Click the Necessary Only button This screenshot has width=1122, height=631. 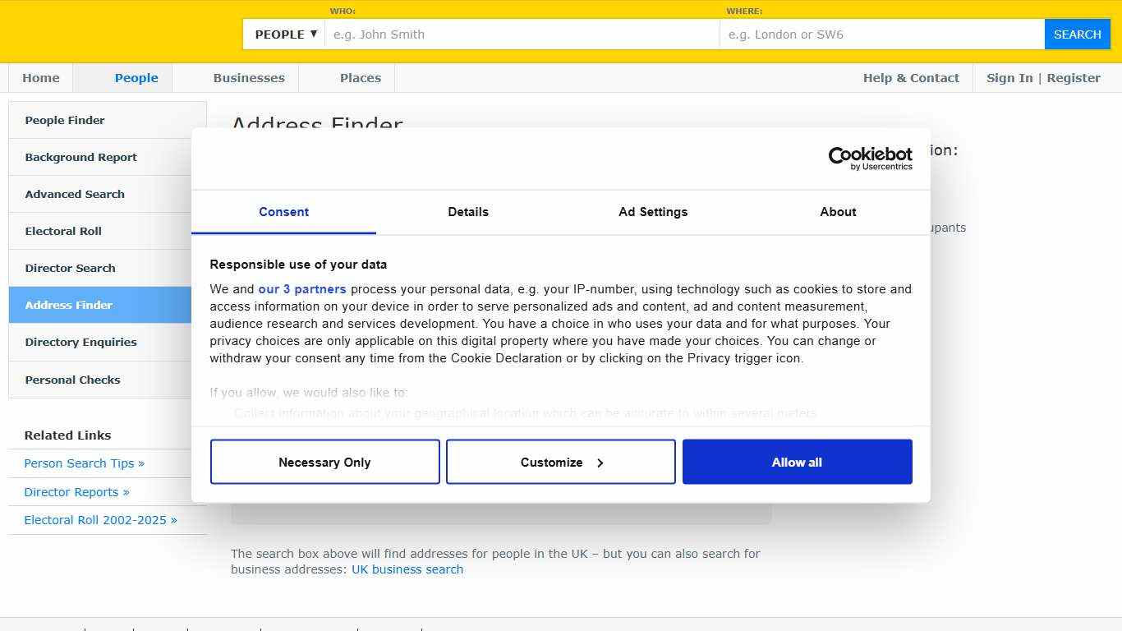coord(324,462)
